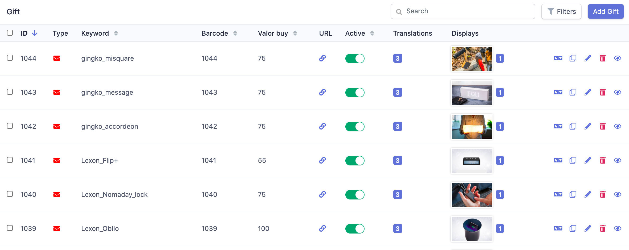Open the gingko_accordeon lamp thumbnail
Screen dimensions: 629x250
471,127
